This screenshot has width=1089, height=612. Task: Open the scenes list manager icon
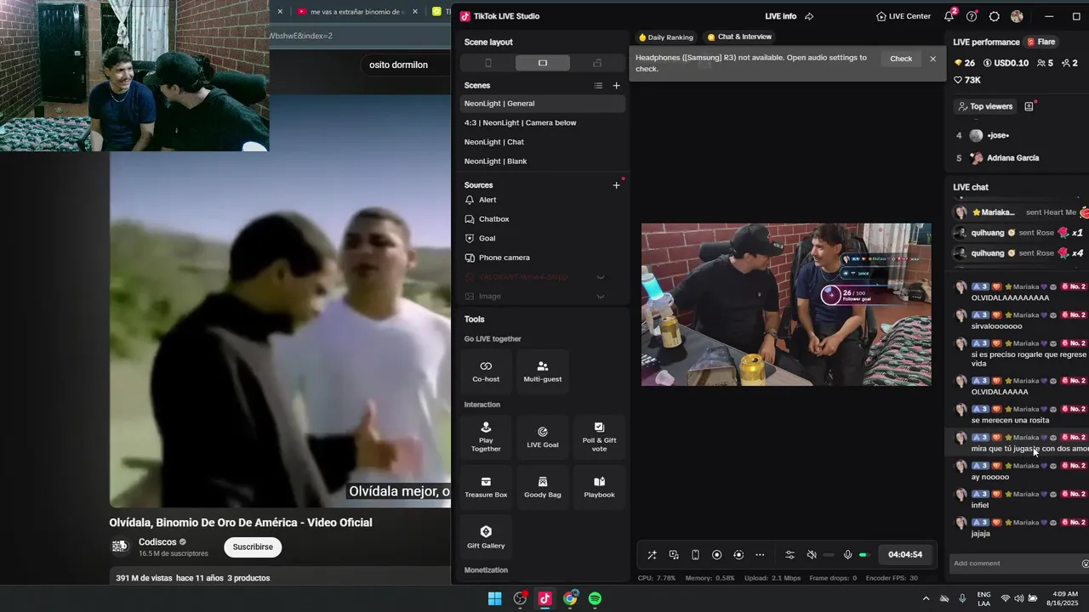tap(598, 85)
